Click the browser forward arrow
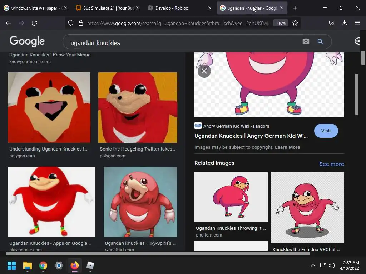This screenshot has height=274, width=366. pyautogui.click(x=21, y=23)
